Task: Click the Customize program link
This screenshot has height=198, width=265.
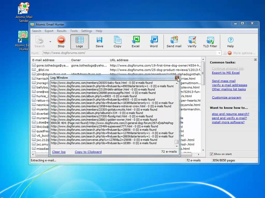Action: pyautogui.click(x=226, y=97)
